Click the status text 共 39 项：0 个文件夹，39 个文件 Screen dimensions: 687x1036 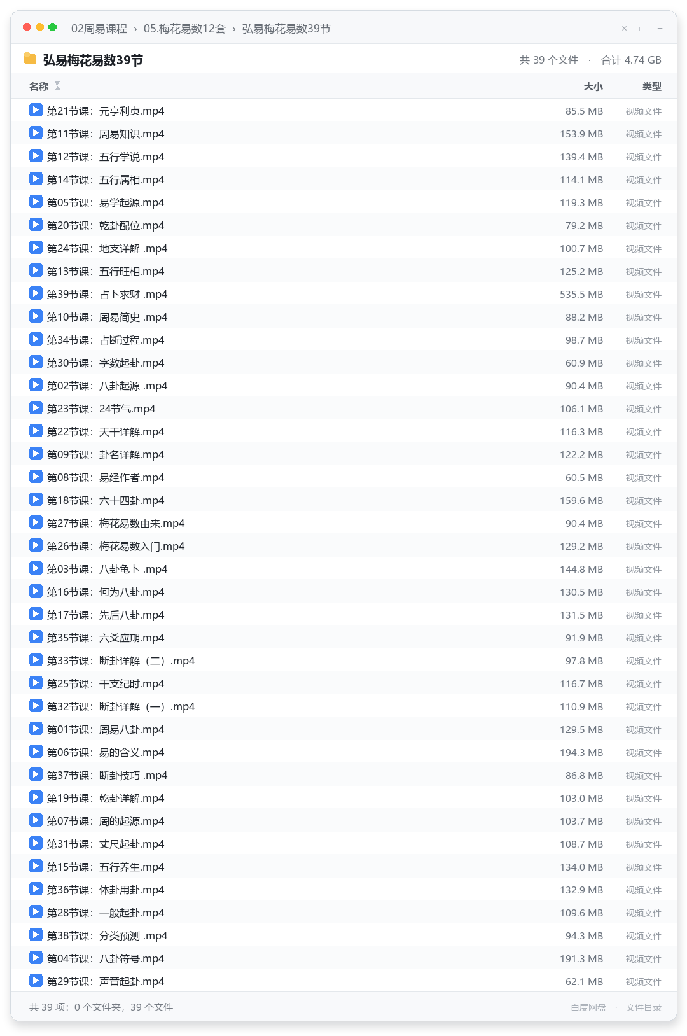pos(101,1007)
